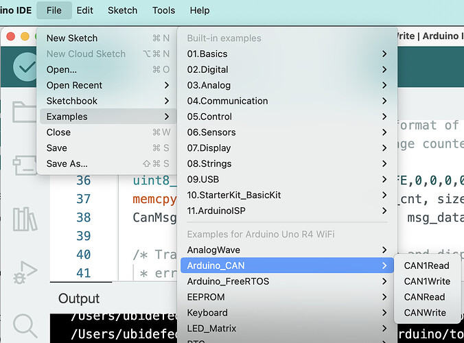This screenshot has width=464, height=343.
Task: Expand the 09.USB examples submenu
Action: coord(287,179)
